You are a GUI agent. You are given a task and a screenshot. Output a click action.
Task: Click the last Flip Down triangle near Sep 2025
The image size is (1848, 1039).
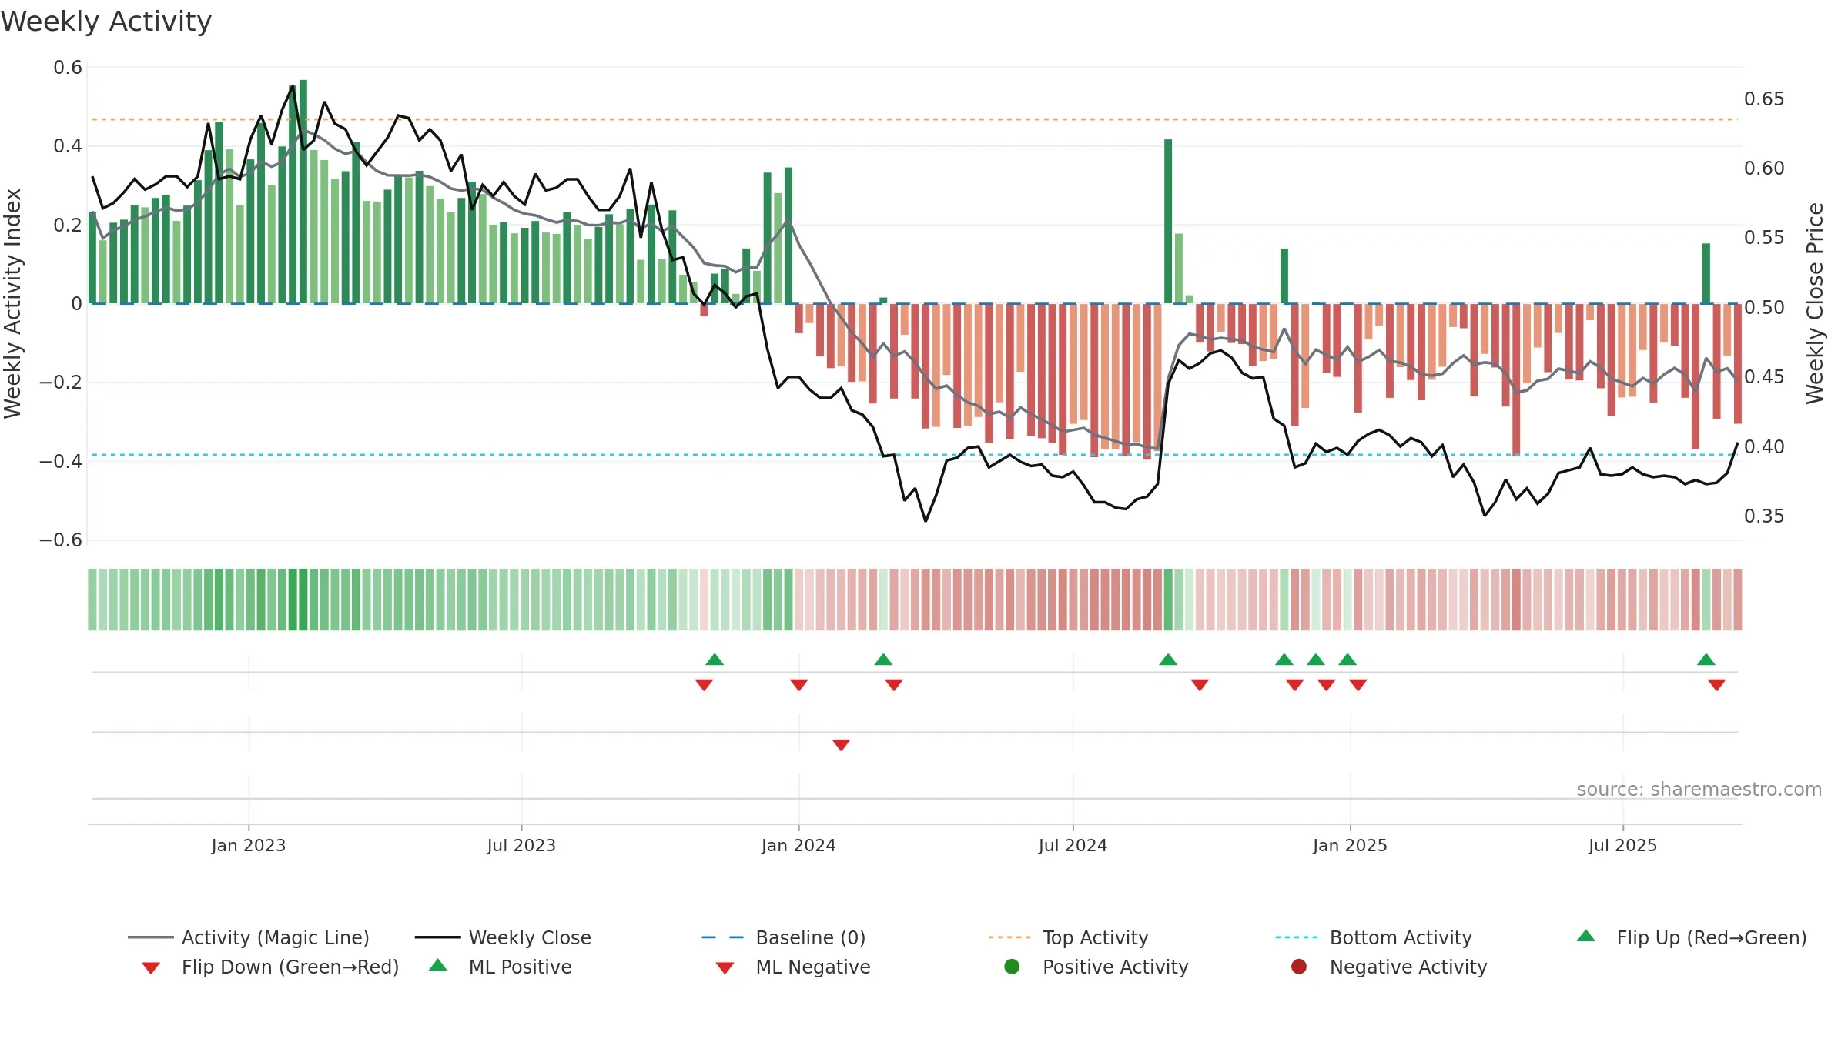1716,685
